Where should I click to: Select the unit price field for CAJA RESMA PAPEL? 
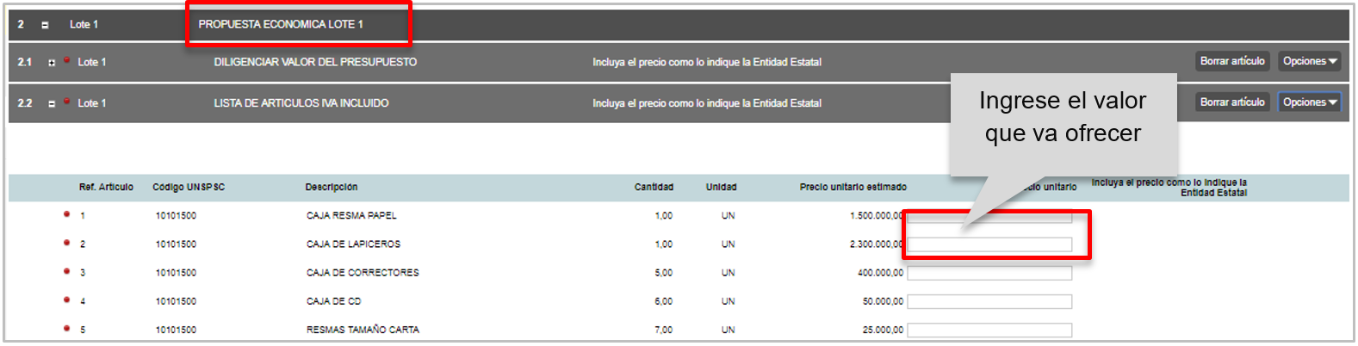point(989,216)
